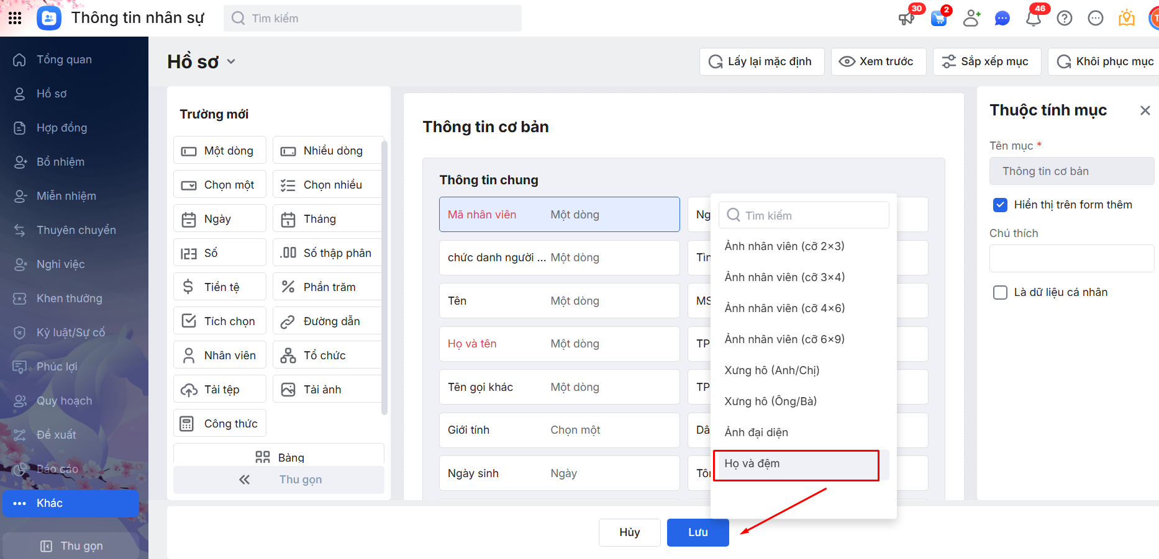Add a Số field type

(x=220, y=253)
